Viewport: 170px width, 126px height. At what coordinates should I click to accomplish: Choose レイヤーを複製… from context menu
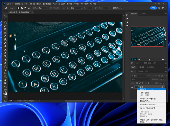coord(152,93)
